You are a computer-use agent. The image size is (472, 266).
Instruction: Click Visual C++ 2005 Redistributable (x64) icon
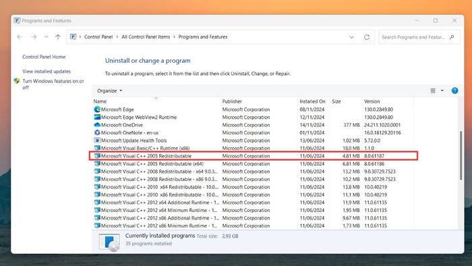(97, 164)
